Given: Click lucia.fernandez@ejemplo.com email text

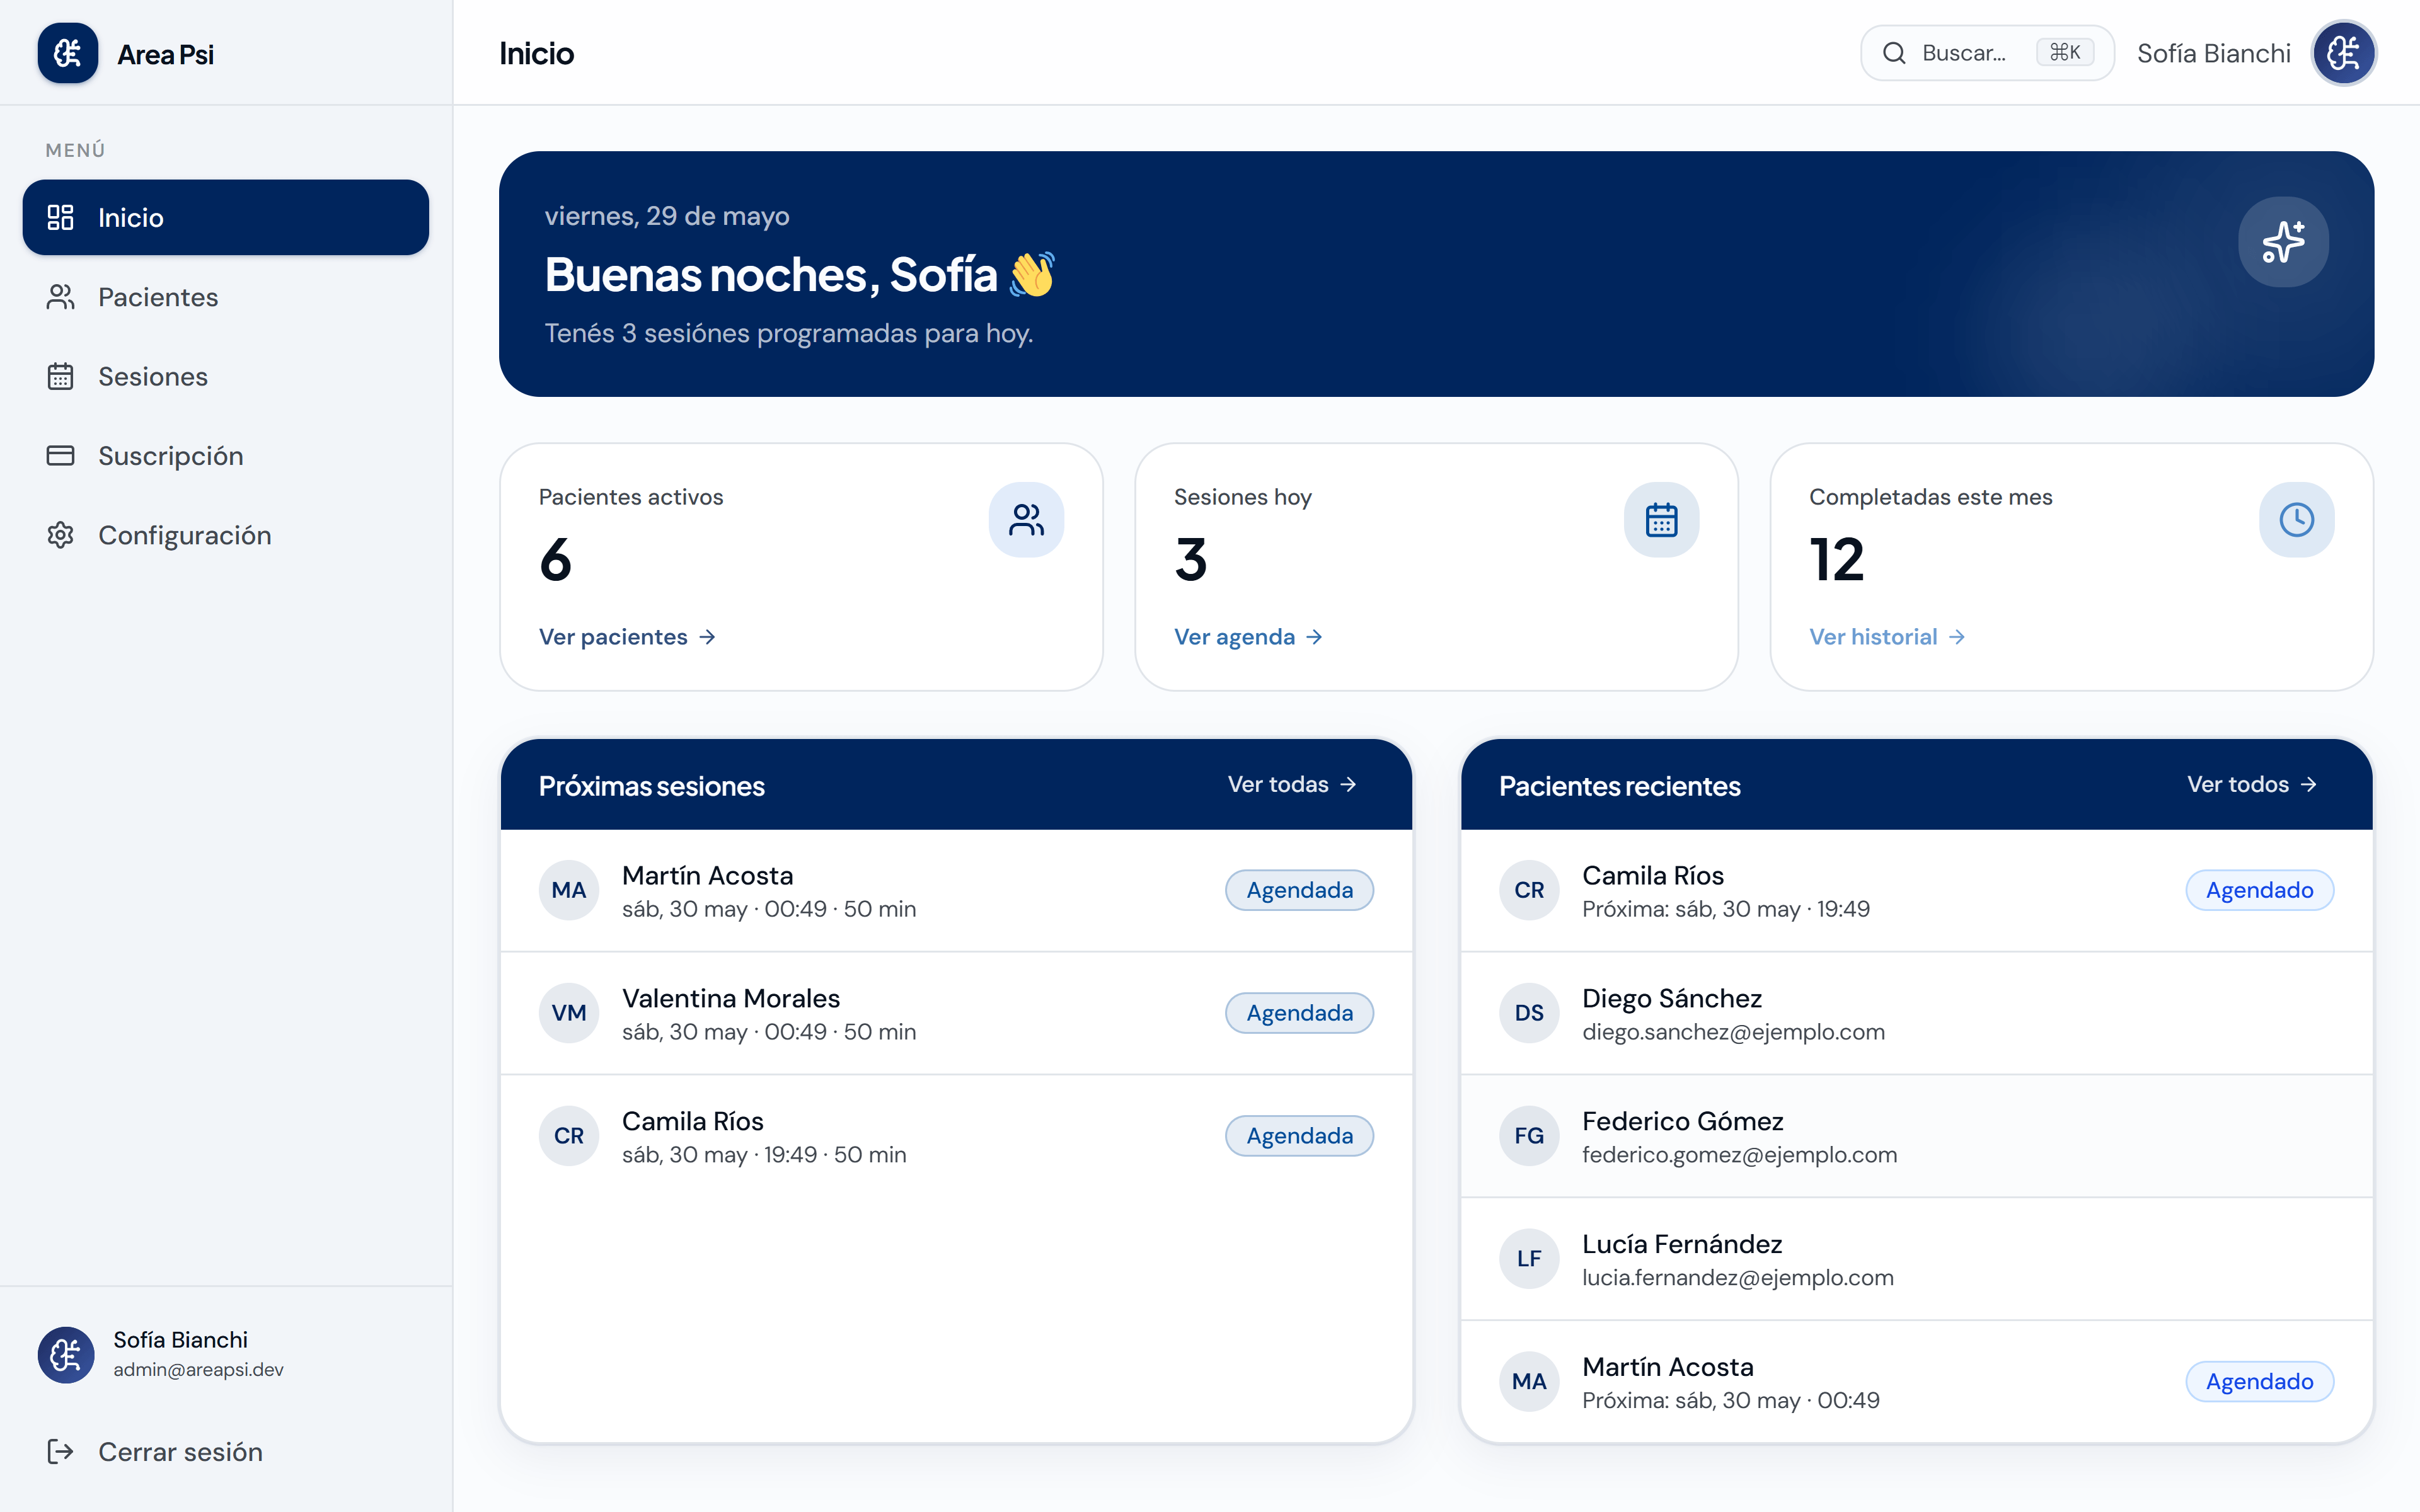Looking at the screenshot, I should pyautogui.click(x=1737, y=1278).
